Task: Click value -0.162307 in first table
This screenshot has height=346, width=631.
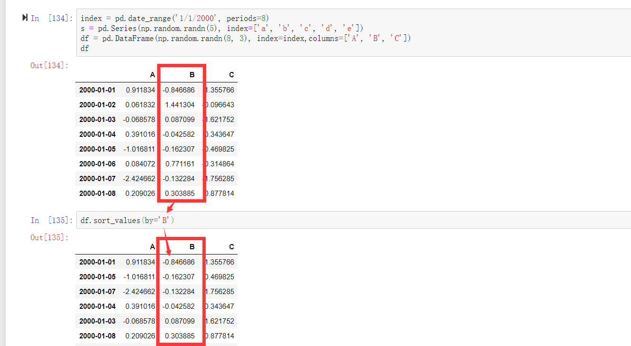Action: (x=179, y=149)
